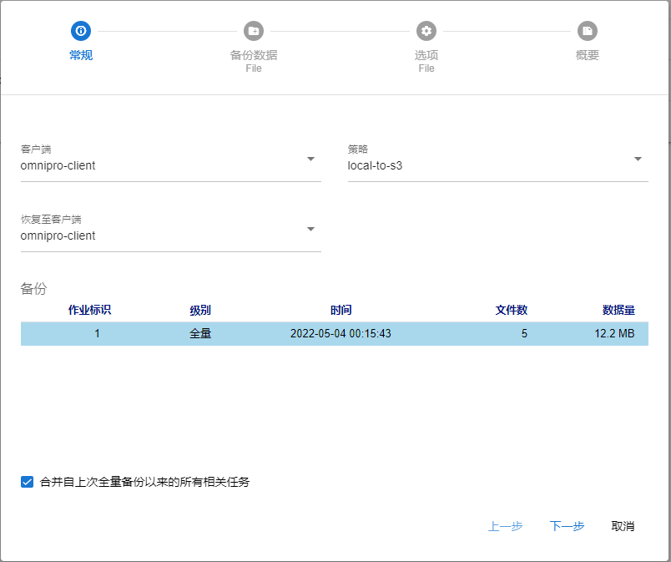Click the 概要 document step icon
Viewport: 671px width, 562px height.
pyautogui.click(x=588, y=31)
